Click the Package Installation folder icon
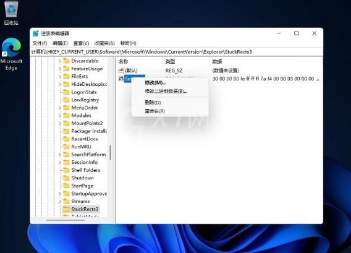The width and height of the screenshot is (351, 253). click(66, 131)
